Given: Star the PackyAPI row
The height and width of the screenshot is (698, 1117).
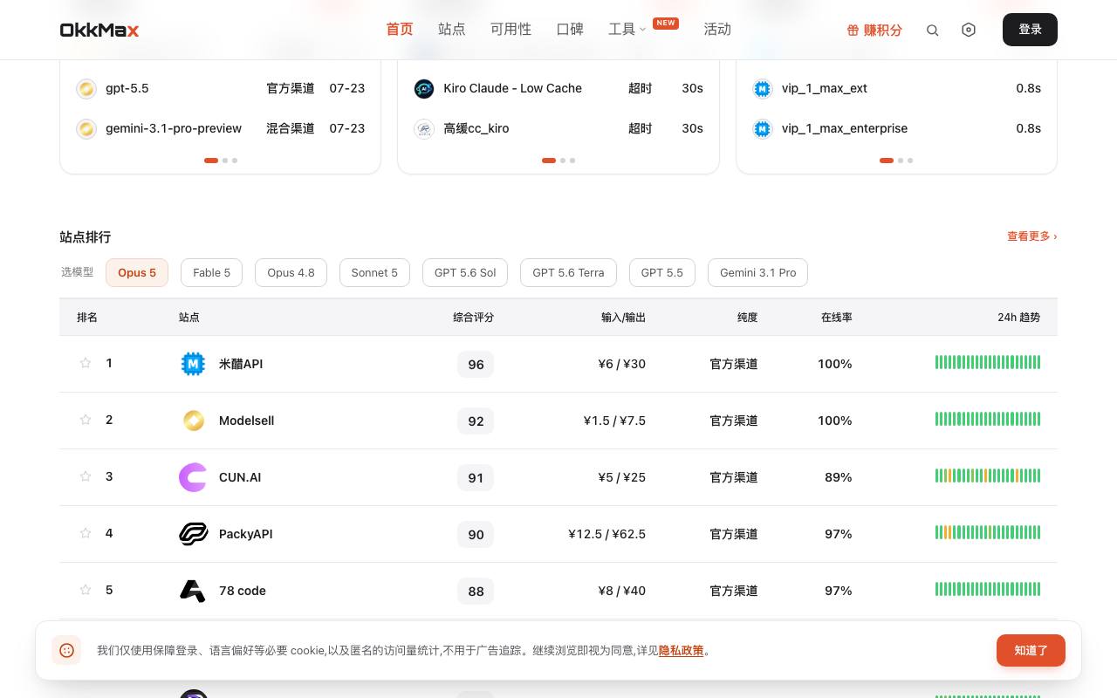Looking at the screenshot, I should [86, 533].
